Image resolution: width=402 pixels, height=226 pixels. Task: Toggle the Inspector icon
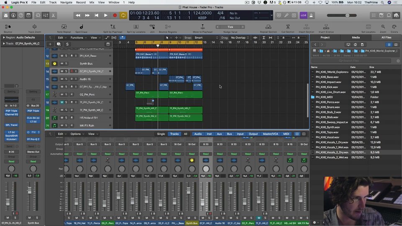pos(13,15)
